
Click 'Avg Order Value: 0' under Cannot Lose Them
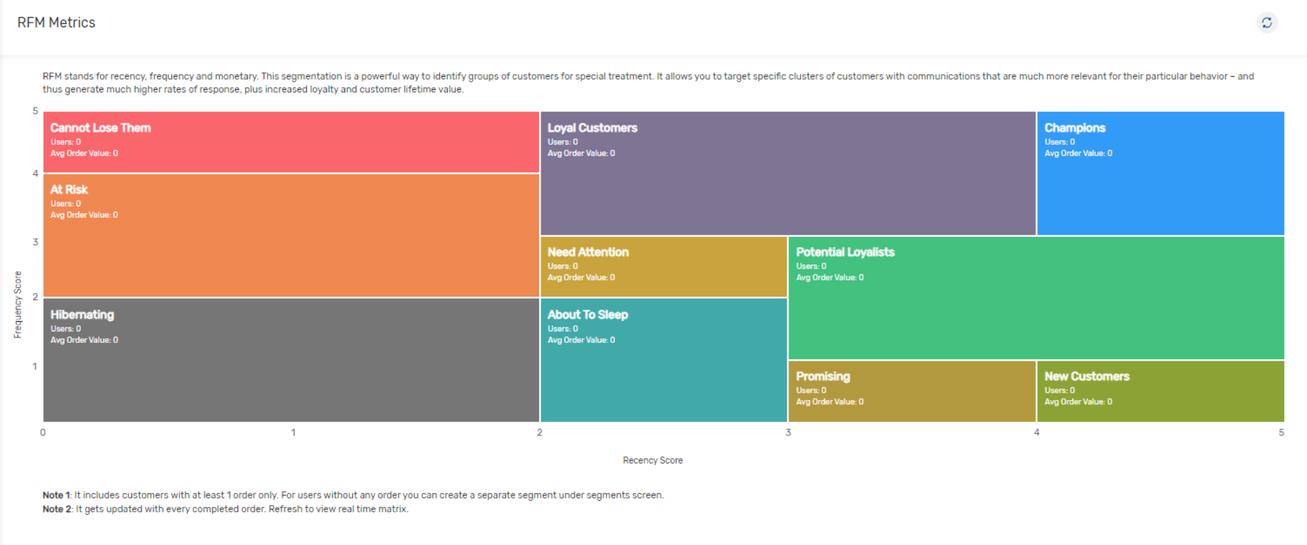(84, 154)
